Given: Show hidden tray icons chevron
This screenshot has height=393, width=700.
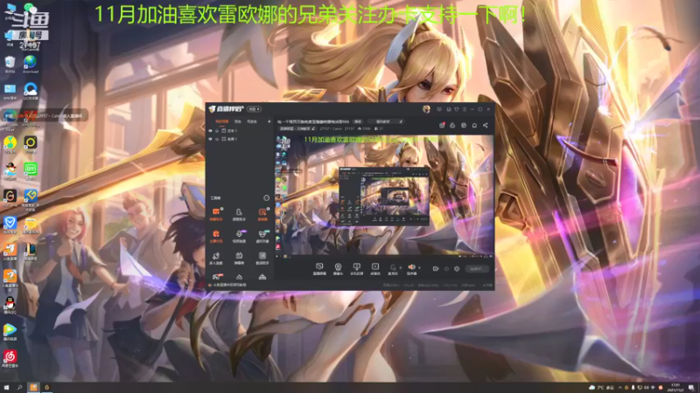Looking at the screenshot, I should [619, 388].
